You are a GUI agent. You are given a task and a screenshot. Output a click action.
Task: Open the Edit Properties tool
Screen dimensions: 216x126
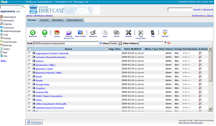140,32
